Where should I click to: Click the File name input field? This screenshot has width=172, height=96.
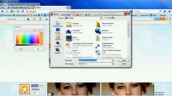pyautogui.click(x=95, y=60)
